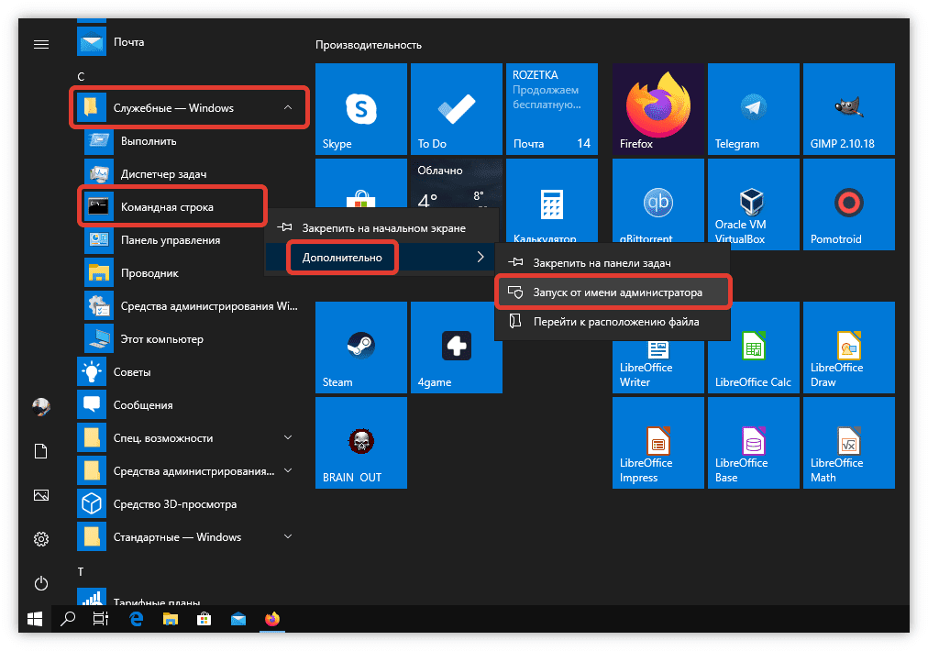Launch the Steam tile
The width and height of the screenshot is (928, 651).
tap(361, 348)
